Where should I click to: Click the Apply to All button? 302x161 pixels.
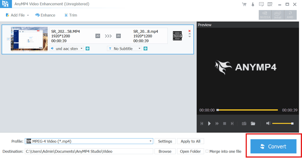click(x=191, y=141)
